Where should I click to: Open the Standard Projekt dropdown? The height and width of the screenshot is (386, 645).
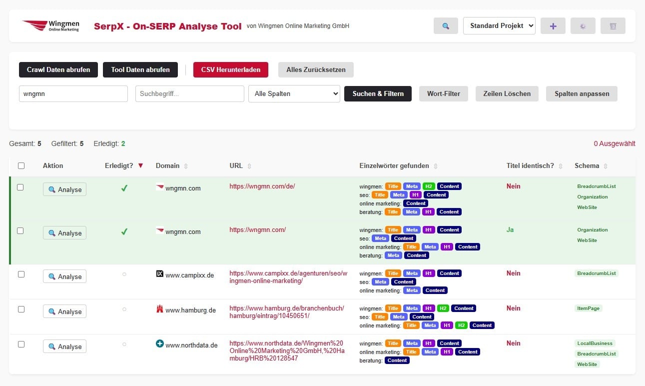pyautogui.click(x=499, y=26)
